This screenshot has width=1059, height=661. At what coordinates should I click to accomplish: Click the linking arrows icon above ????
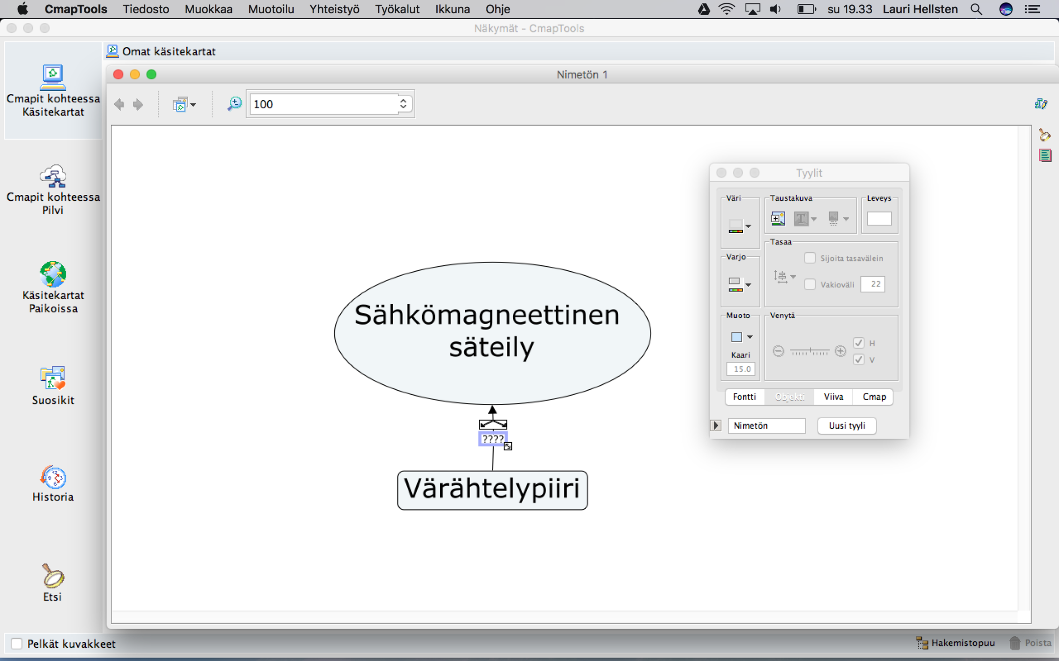[493, 424]
